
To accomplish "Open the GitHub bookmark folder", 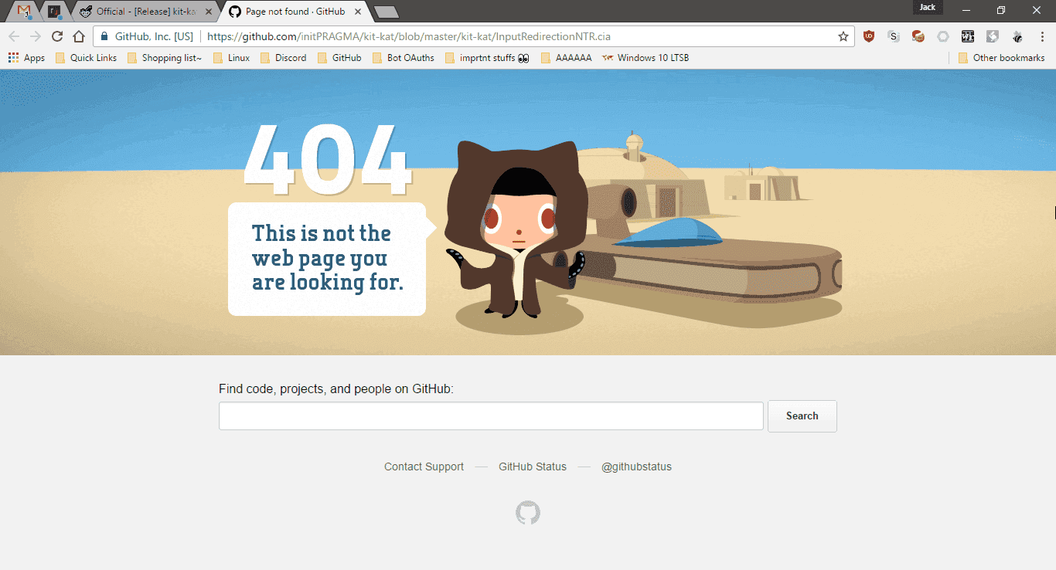I will [x=339, y=58].
